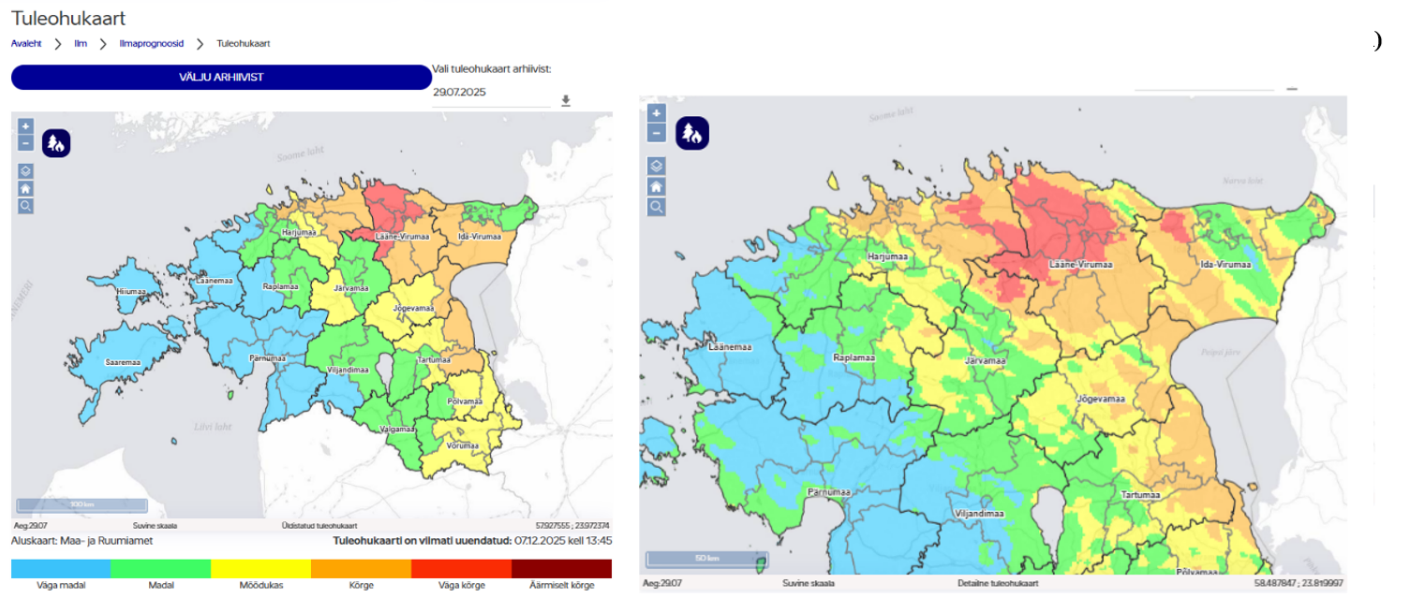This screenshot has height=612, width=1410.
Task: Zoom out on the left overview map
Action: [x=25, y=143]
